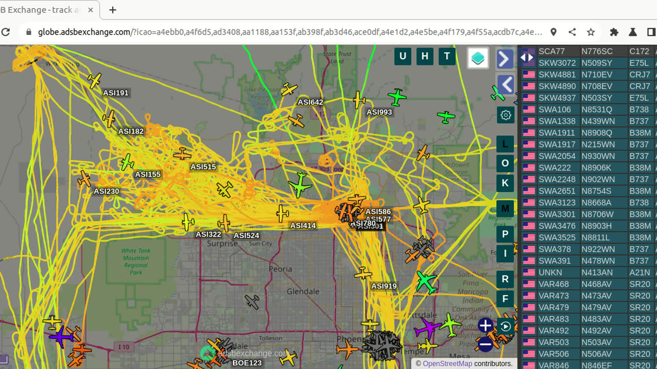Select the yellow aircraft above ASI919

[363, 273]
